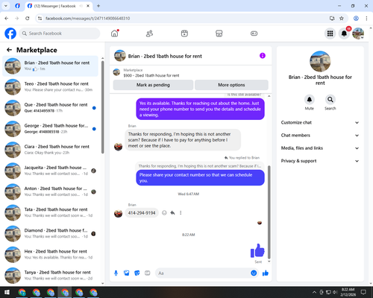
Task: Open Ciara's conversation
Action: coord(50,150)
